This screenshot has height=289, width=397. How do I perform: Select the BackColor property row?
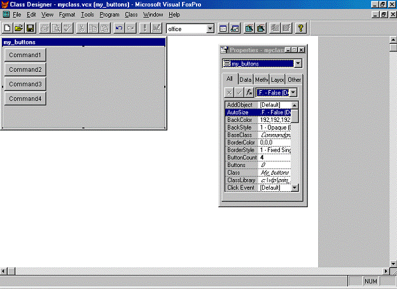click(x=242, y=119)
